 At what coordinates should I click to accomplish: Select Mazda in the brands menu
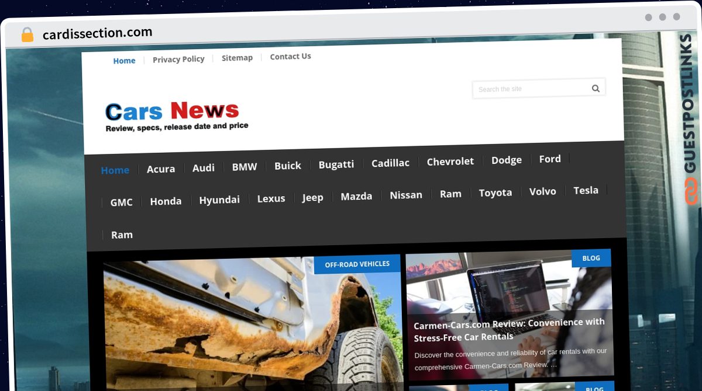[x=356, y=196]
